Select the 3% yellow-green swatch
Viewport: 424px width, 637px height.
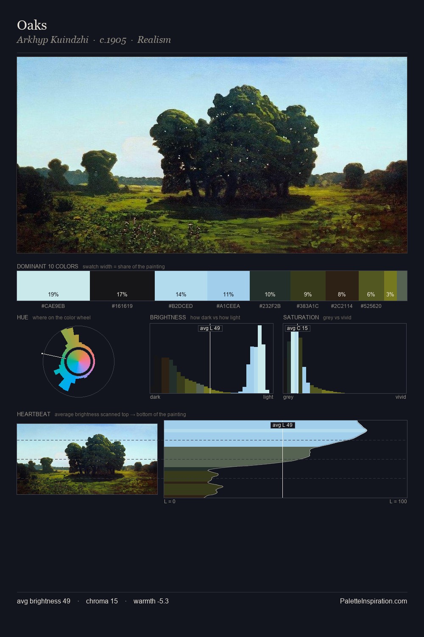[x=391, y=286]
